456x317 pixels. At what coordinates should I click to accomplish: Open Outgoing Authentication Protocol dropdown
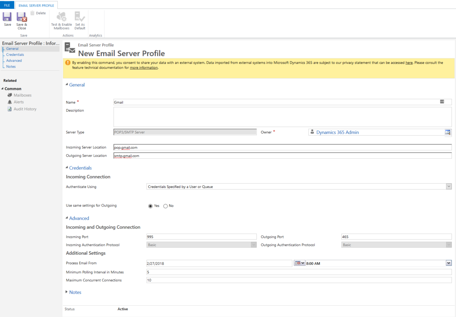449,245
